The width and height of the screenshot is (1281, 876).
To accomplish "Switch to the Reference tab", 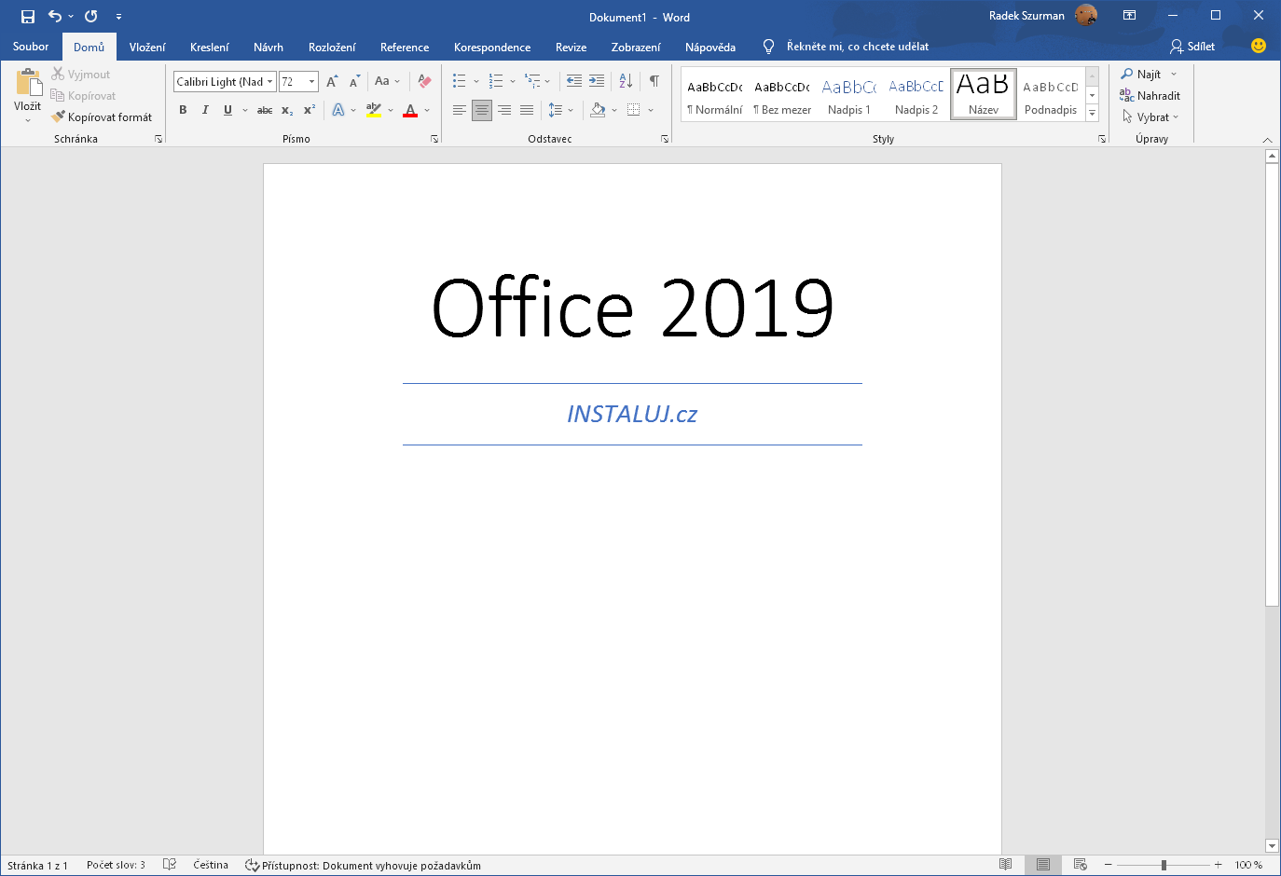I will click(x=405, y=47).
